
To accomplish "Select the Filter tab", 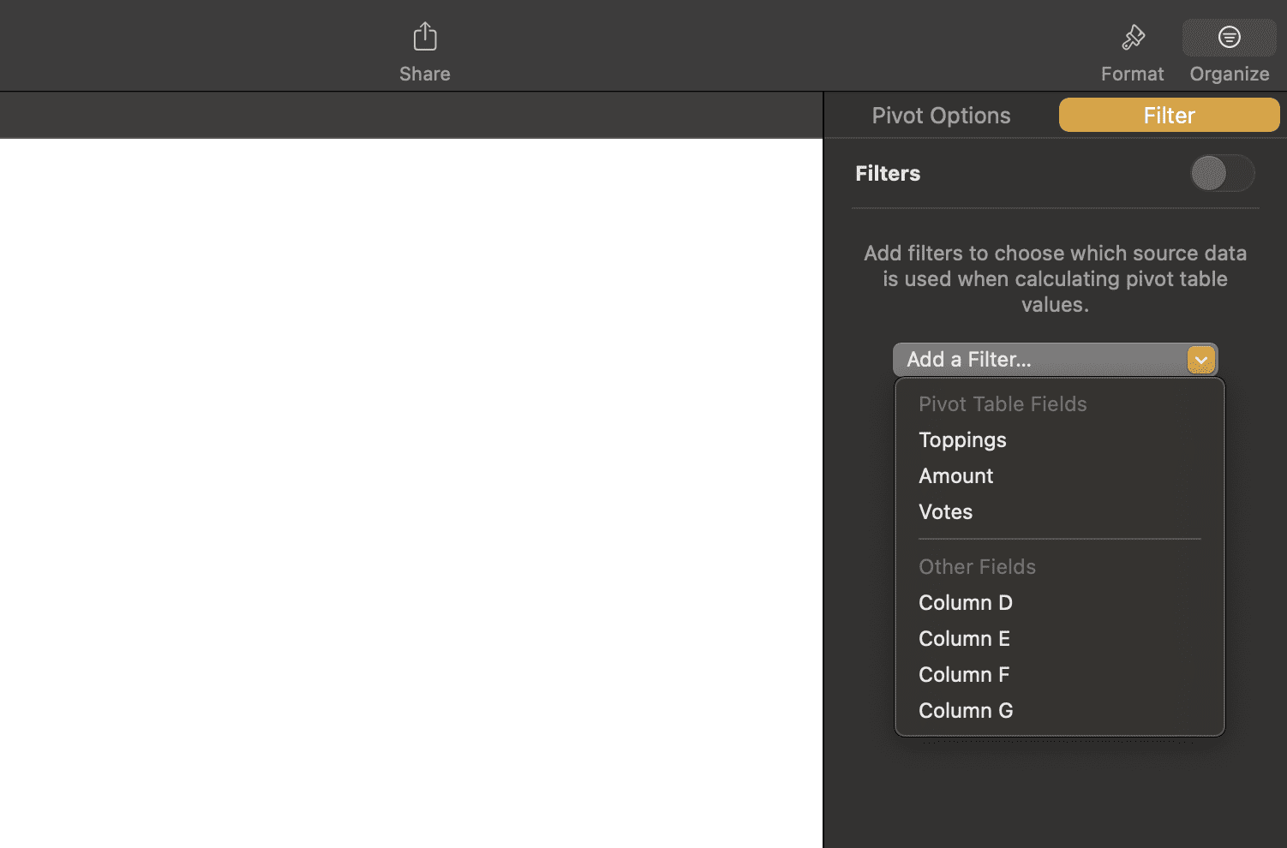I will click(x=1169, y=115).
